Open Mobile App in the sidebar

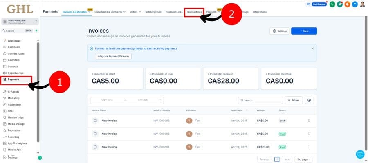14,150
